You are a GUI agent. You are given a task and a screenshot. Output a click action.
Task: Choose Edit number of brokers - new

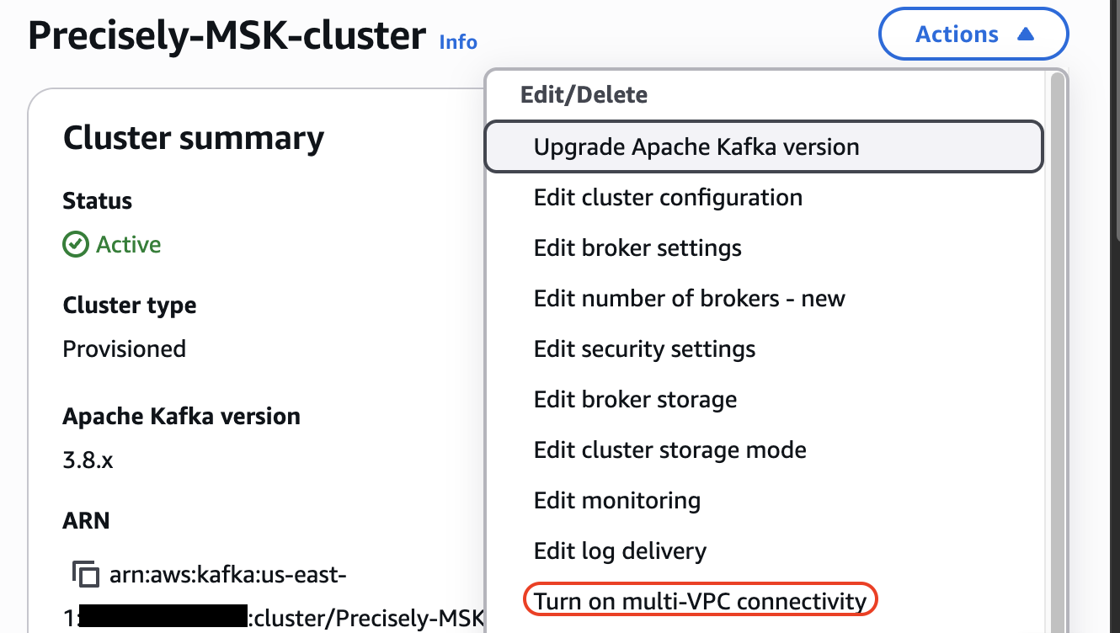(x=764, y=299)
